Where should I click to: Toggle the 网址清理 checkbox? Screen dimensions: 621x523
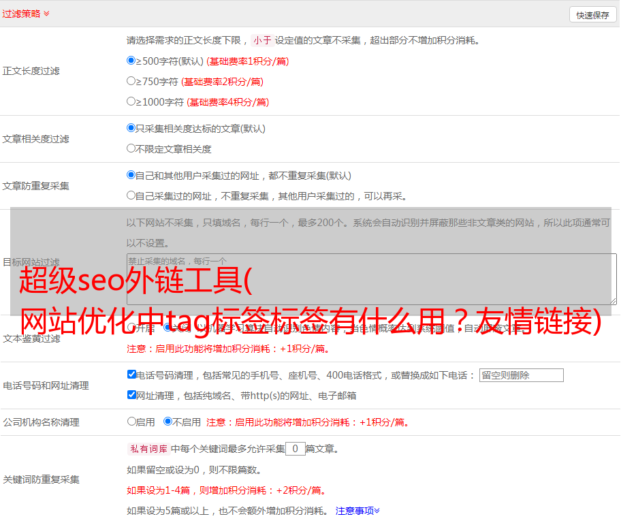point(131,394)
